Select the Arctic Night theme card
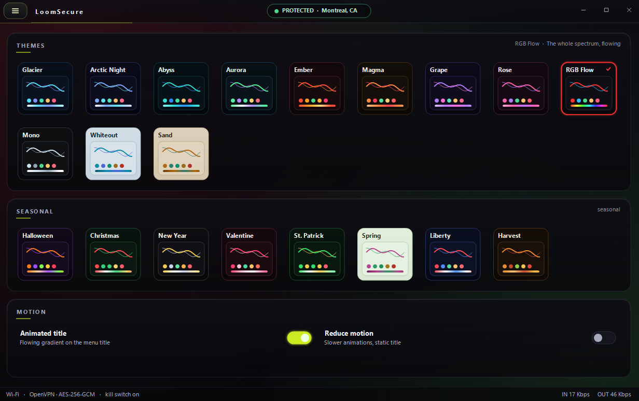 click(x=113, y=89)
